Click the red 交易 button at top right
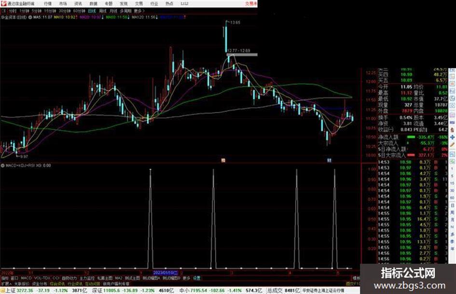This screenshot has height=294, width=456. (x=251, y=3)
